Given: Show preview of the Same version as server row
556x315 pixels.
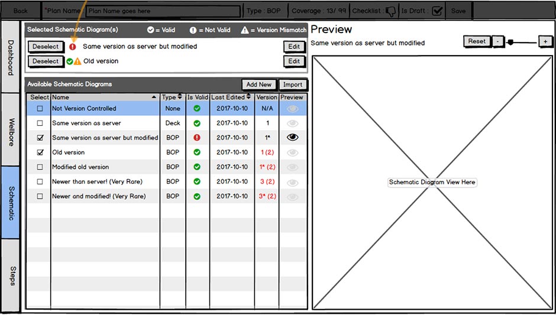Looking at the screenshot, I should [292, 124].
